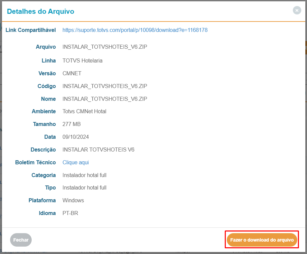Open the Boletim Técnico 'Clique aqui' link
The image size is (307, 254).
point(75,162)
